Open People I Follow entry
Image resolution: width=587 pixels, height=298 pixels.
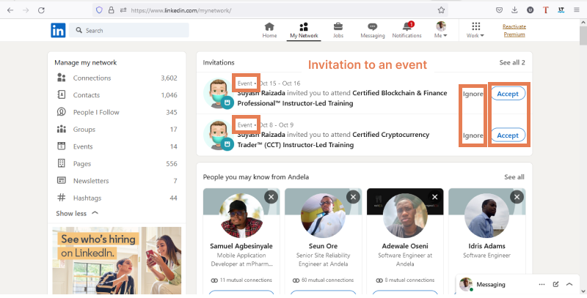pyautogui.click(x=117, y=112)
